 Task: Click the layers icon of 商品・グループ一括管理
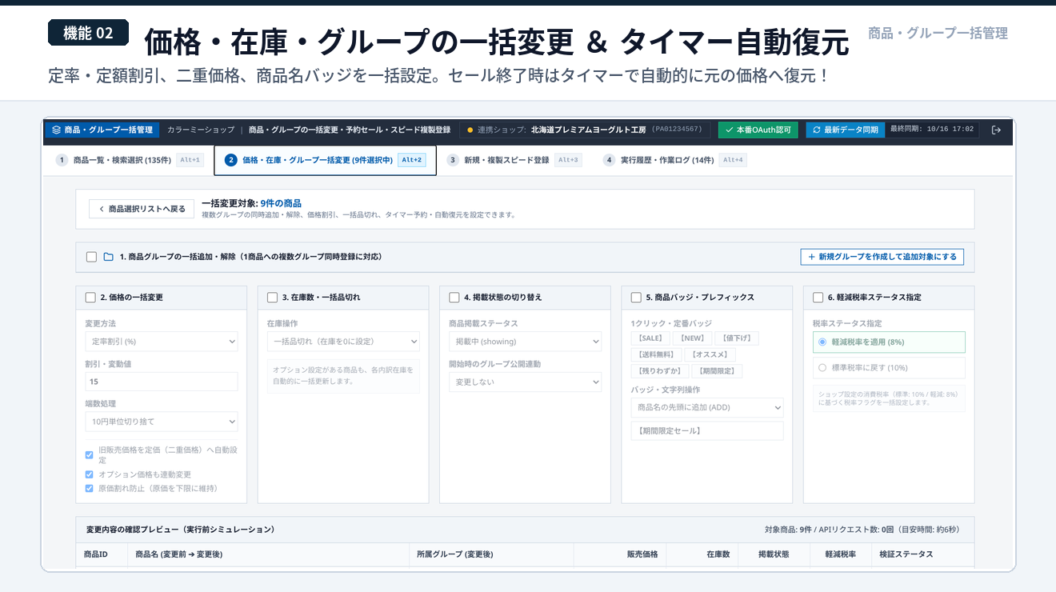[x=56, y=130]
